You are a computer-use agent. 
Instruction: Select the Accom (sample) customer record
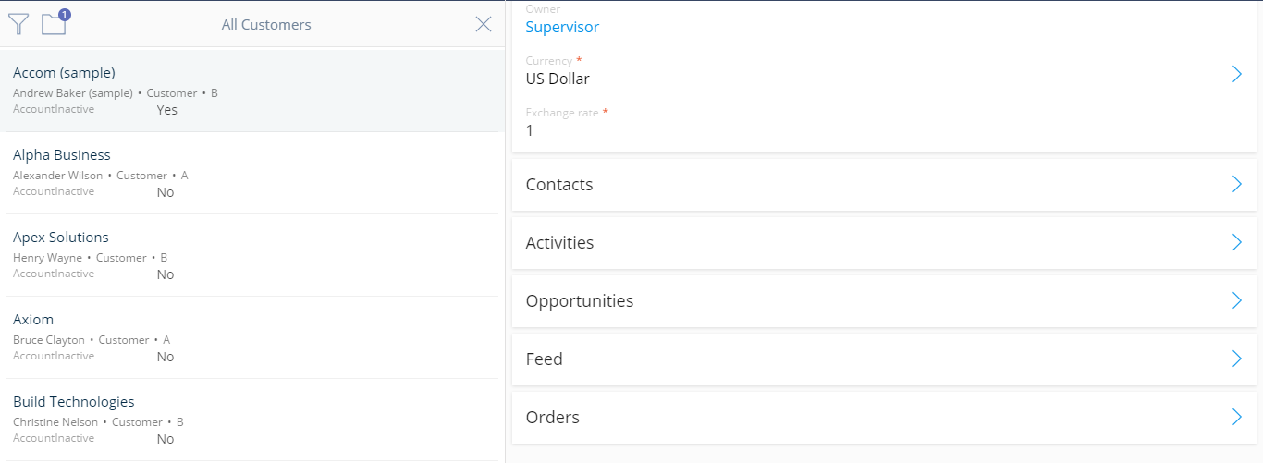point(252,91)
